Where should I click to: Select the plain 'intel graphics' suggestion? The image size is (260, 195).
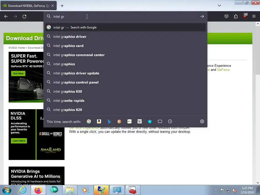[x=125, y=64]
